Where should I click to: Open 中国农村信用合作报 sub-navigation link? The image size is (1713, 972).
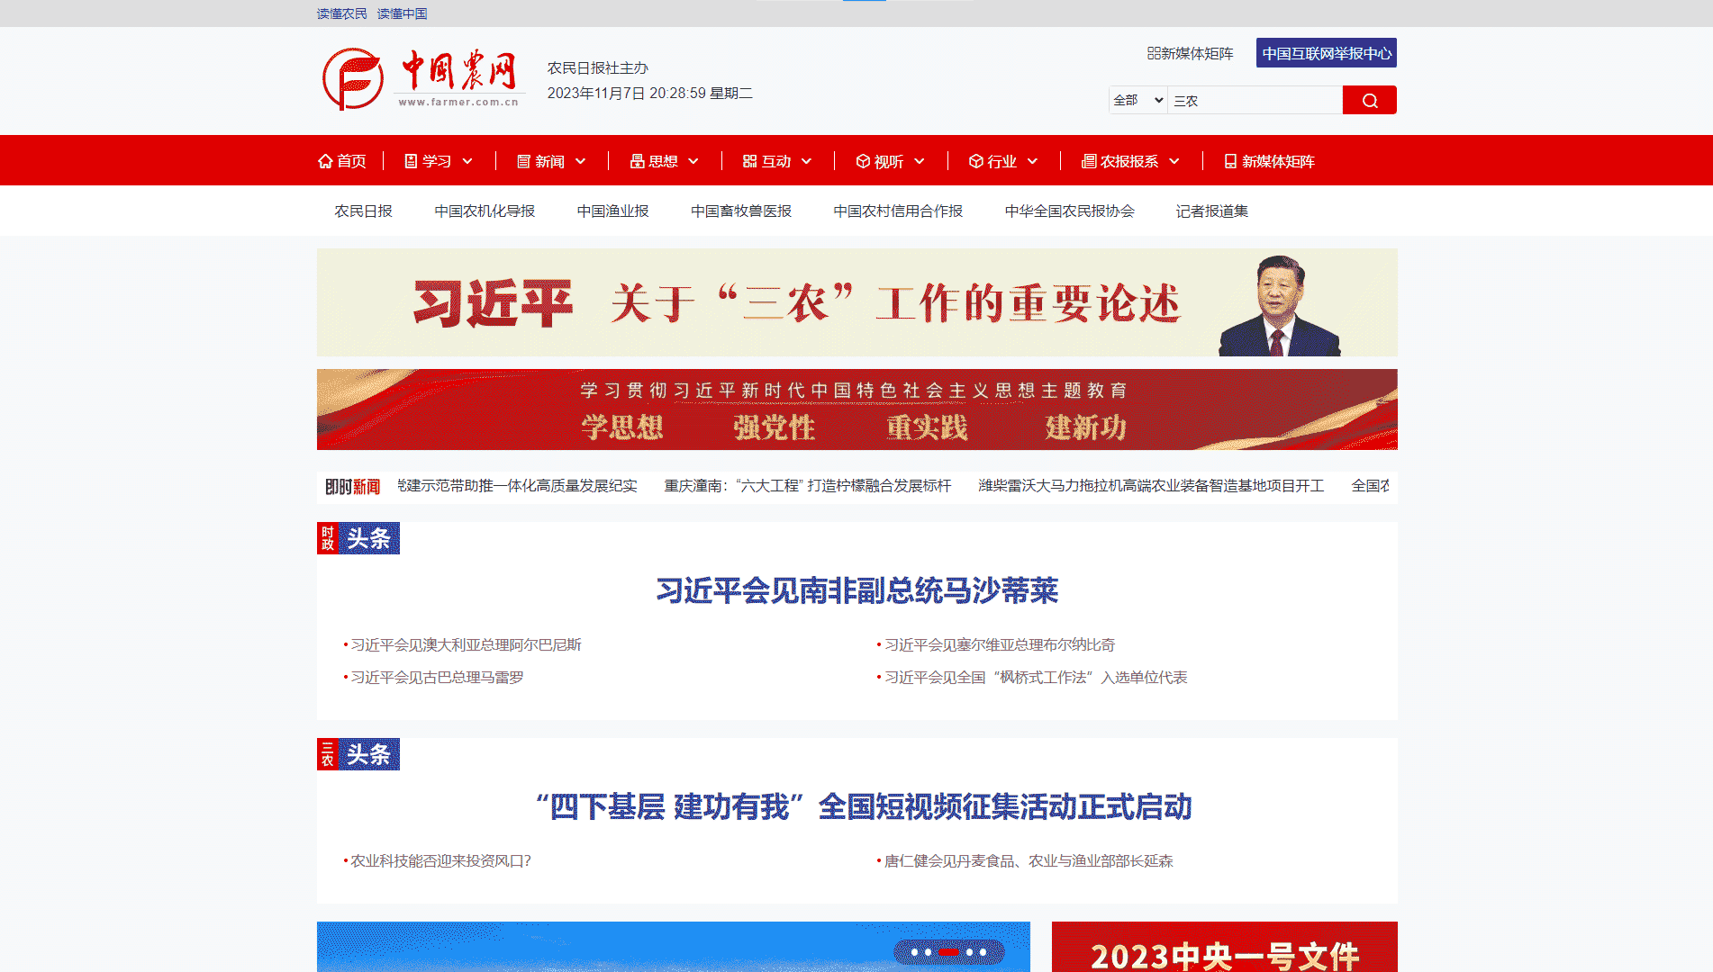click(x=898, y=211)
